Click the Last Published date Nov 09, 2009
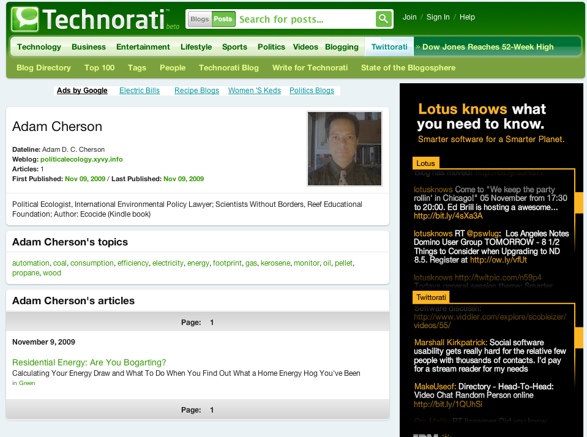587x437 pixels. (x=184, y=179)
